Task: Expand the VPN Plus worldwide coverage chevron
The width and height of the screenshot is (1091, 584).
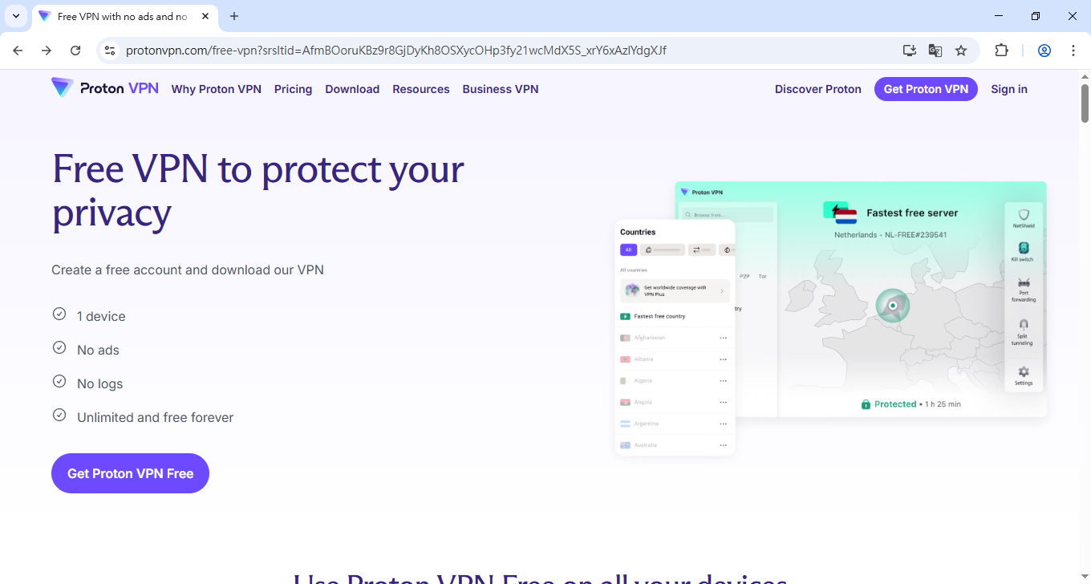Action: [722, 291]
